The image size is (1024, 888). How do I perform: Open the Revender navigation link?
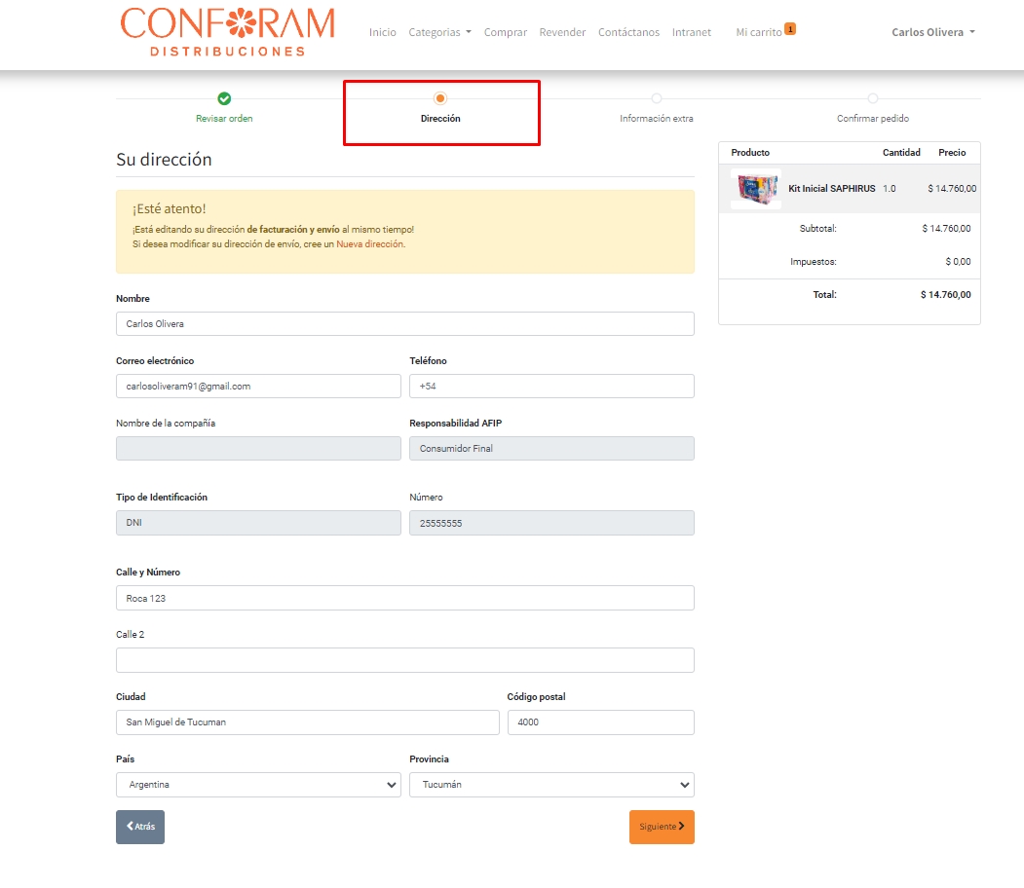[x=562, y=32]
